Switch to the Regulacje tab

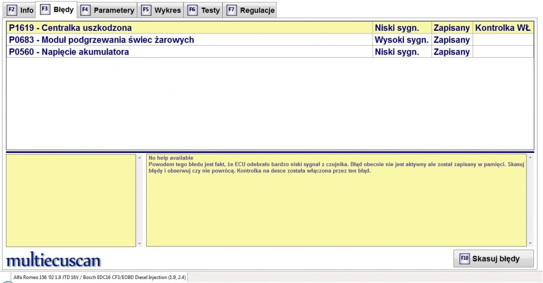251,10
